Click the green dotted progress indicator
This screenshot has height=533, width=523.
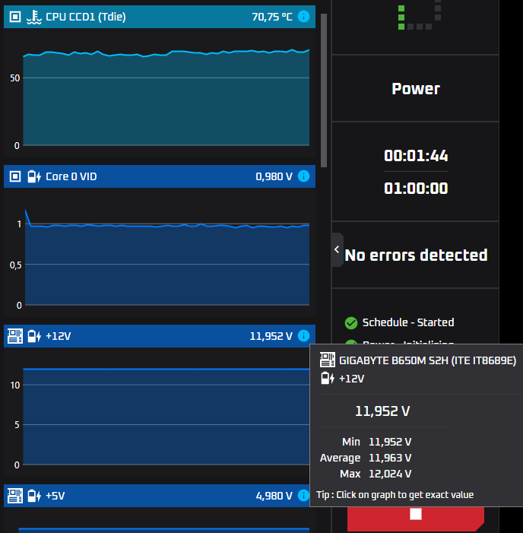point(420,15)
